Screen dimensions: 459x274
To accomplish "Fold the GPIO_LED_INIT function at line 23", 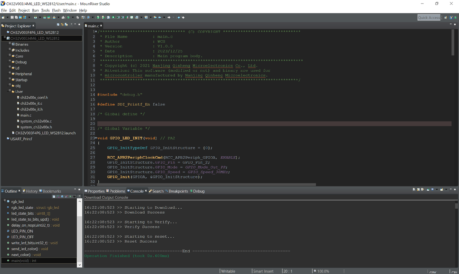I will click(96, 138).
